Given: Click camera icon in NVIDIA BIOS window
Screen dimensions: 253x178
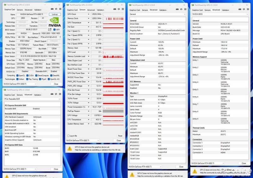Looking at the screenshot, I should (240, 9).
